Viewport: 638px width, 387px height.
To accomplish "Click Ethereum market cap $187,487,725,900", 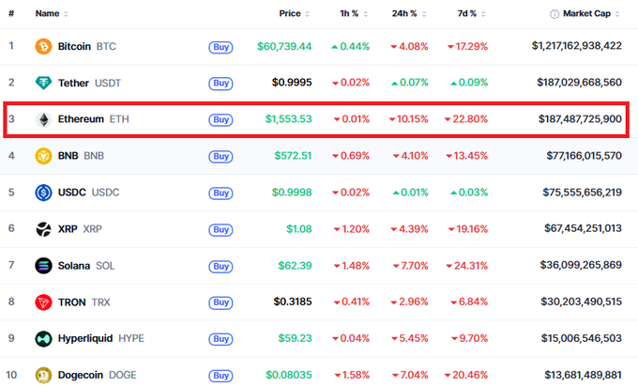I will [x=580, y=119].
